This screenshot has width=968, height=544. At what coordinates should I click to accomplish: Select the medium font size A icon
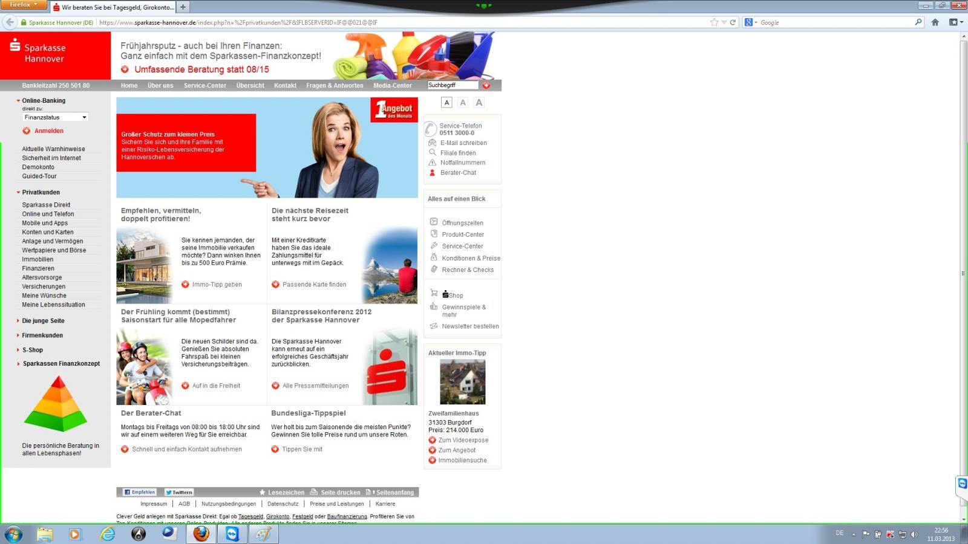[x=463, y=103]
